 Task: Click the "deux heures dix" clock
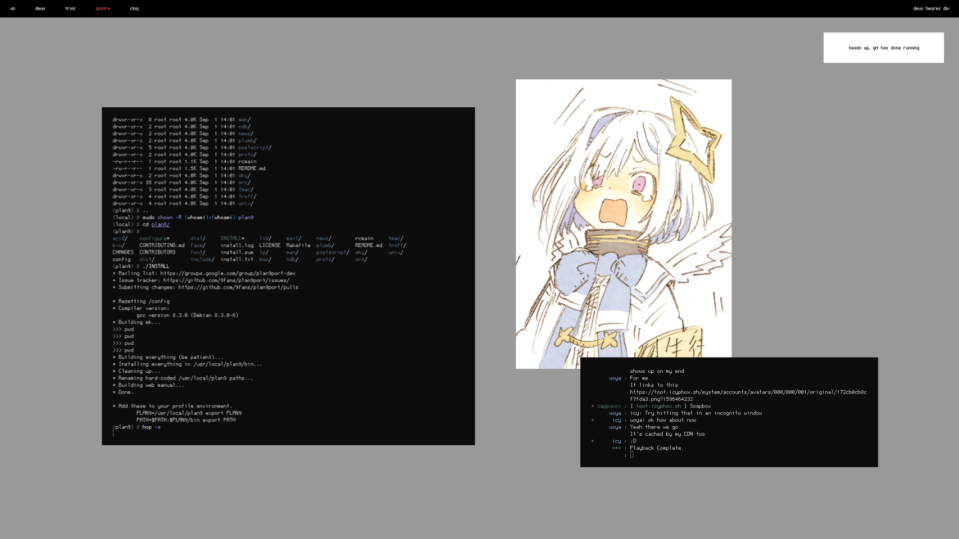(x=930, y=8)
